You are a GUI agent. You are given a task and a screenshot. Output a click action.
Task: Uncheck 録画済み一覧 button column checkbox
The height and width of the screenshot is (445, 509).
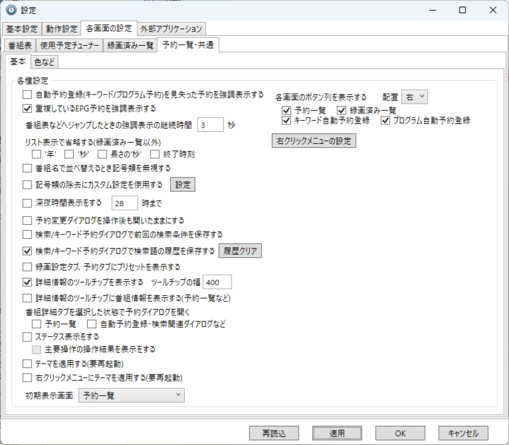342,110
